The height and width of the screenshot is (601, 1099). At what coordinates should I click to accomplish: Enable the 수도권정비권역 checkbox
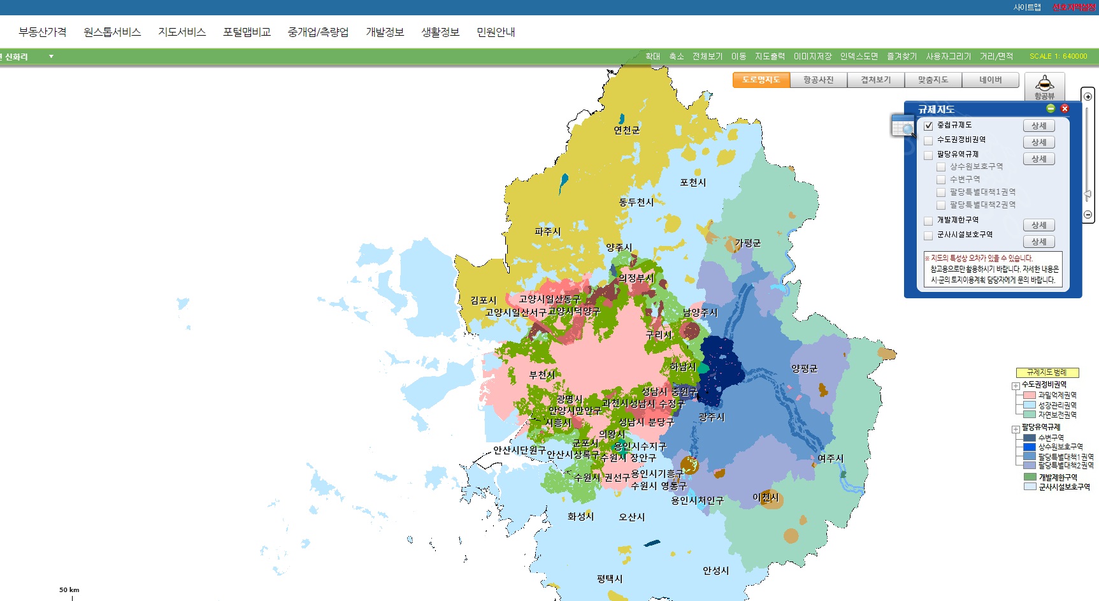(928, 140)
